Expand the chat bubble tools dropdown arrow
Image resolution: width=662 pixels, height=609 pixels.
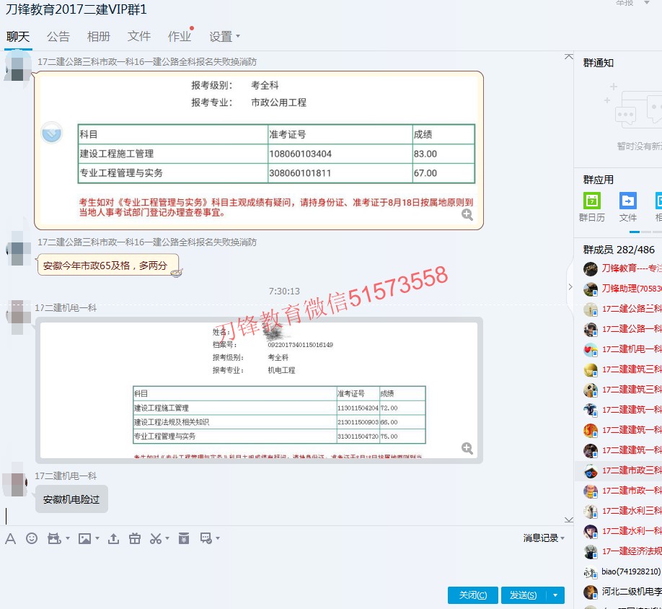pyautogui.click(x=218, y=538)
